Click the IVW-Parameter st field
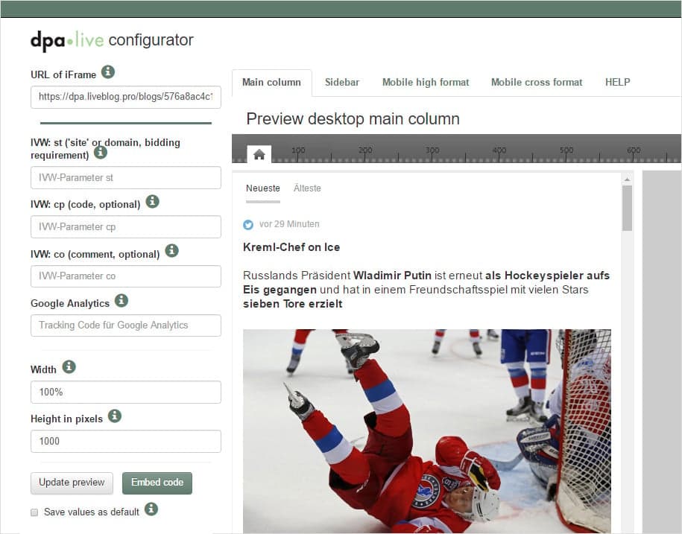This screenshot has height=534, width=682. point(126,178)
